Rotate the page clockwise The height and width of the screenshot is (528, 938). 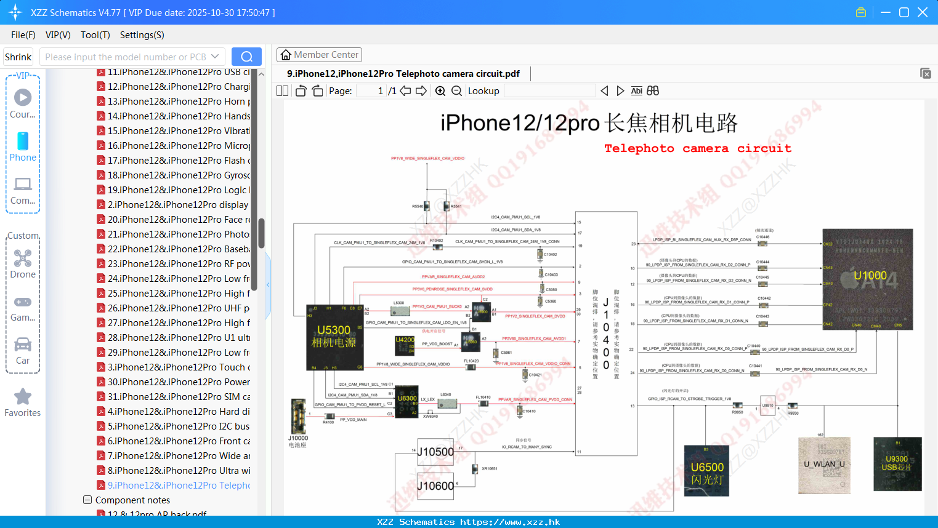317,91
